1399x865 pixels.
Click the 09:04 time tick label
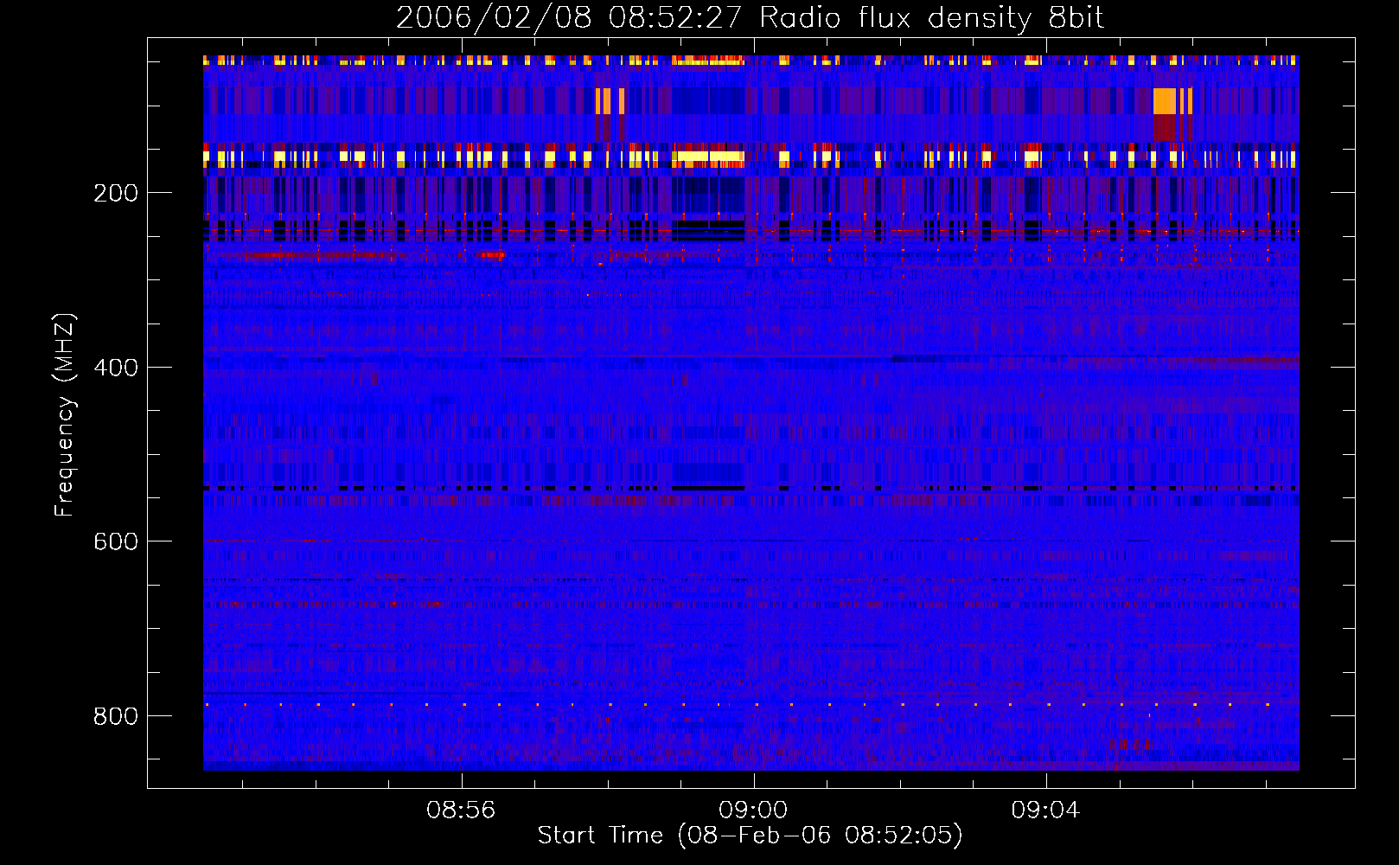click(1045, 810)
